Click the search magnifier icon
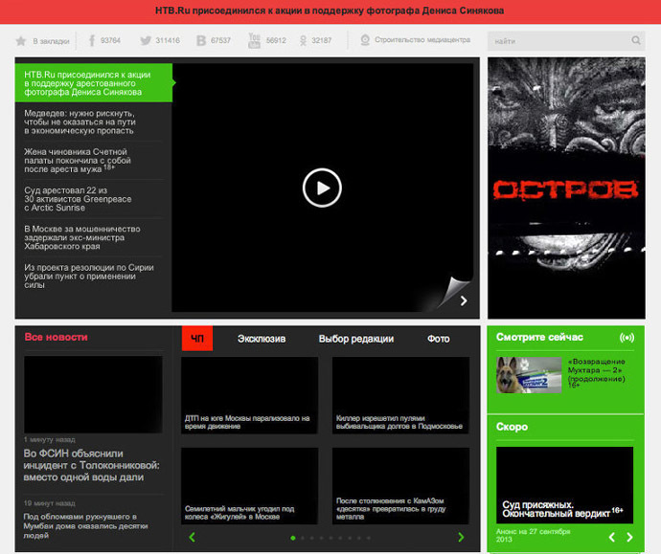661x554 pixels. (x=636, y=40)
